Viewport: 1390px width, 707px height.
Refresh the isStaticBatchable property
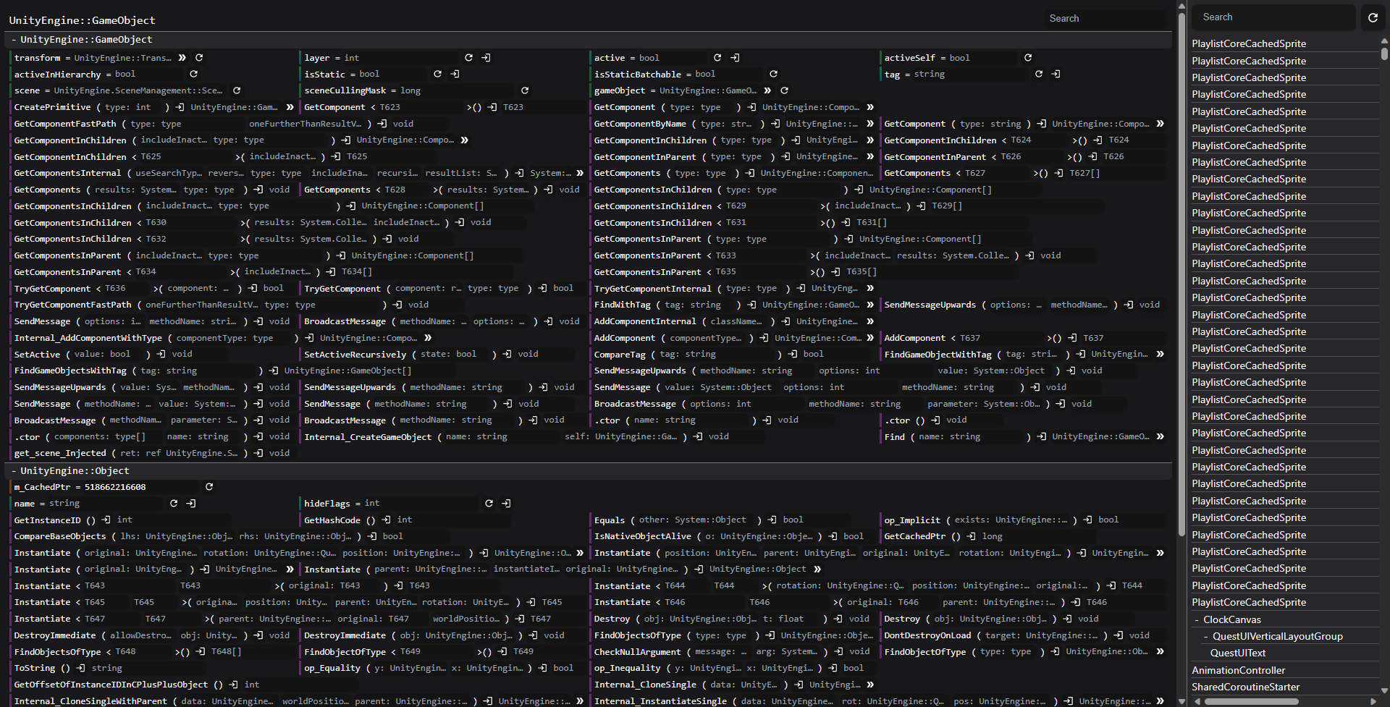(x=773, y=74)
